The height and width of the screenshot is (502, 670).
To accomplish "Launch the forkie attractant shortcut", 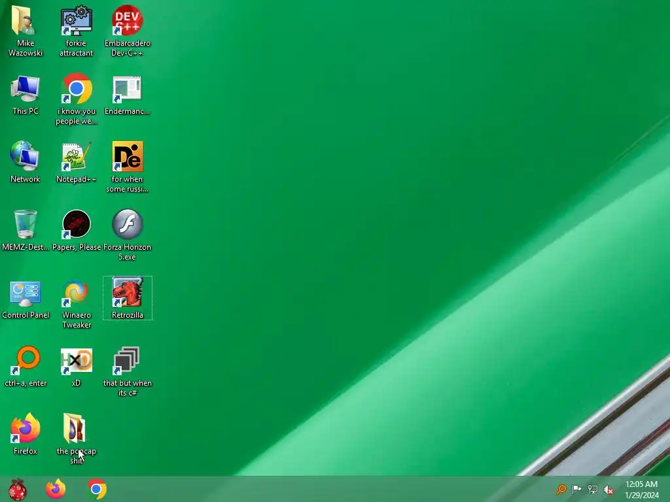I will click(x=76, y=31).
